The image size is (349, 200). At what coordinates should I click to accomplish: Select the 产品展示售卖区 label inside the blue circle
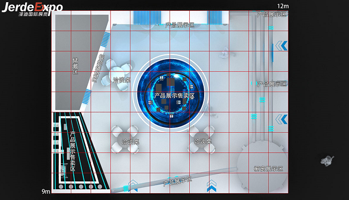[x=174, y=96]
